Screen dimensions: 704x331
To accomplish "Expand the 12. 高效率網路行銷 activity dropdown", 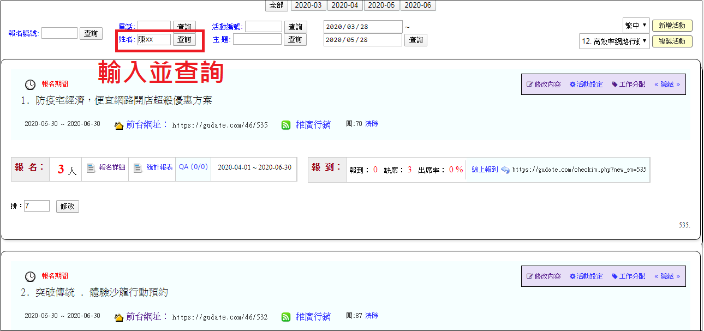I will click(x=614, y=41).
